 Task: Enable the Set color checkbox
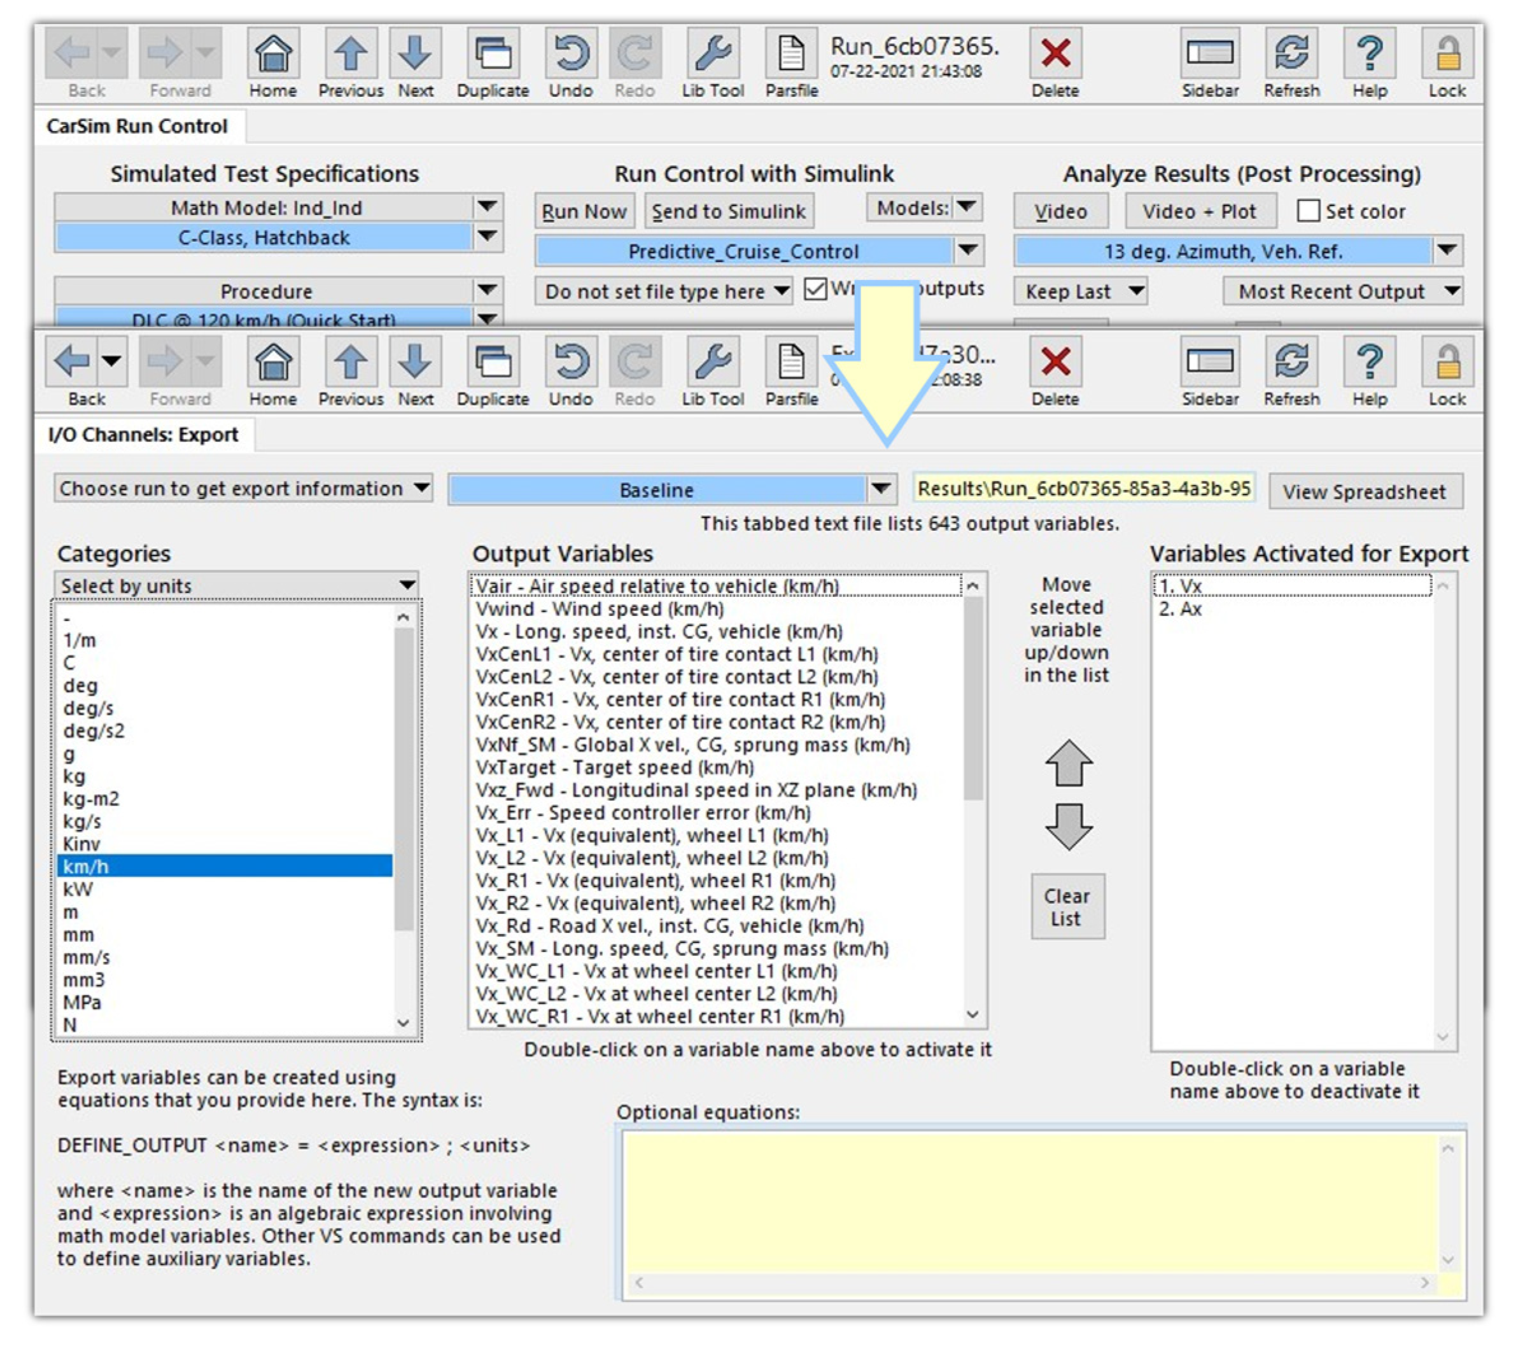coord(1308,211)
